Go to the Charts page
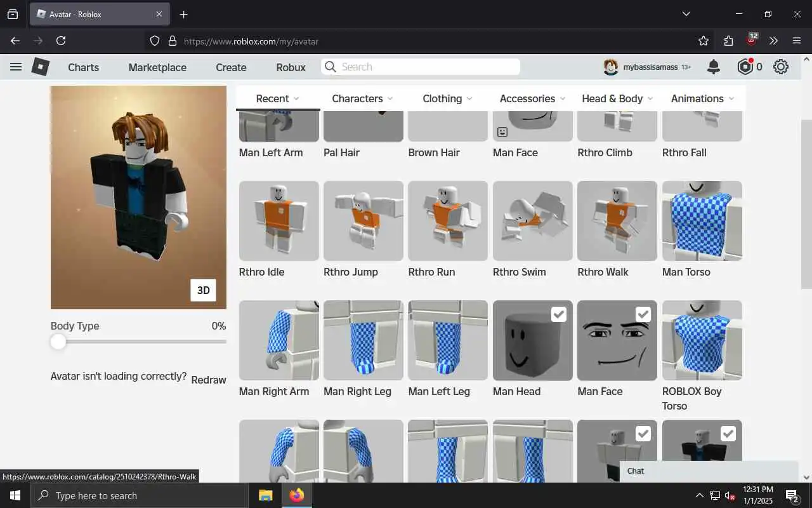812x508 pixels. point(83,67)
